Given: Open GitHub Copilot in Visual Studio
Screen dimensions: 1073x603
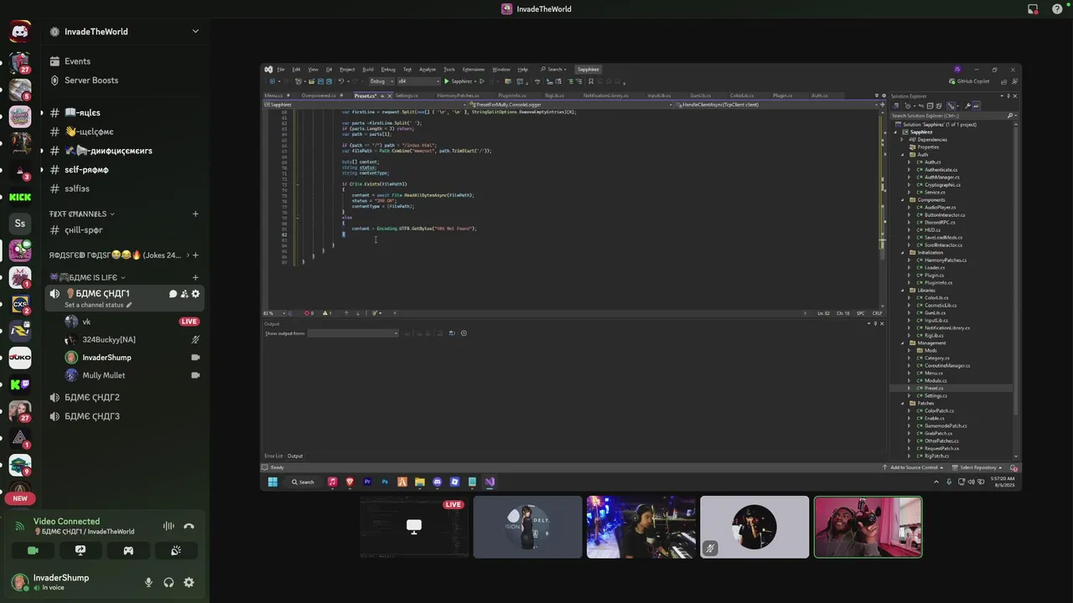Looking at the screenshot, I should pyautogui.click(x=969, y=81).
